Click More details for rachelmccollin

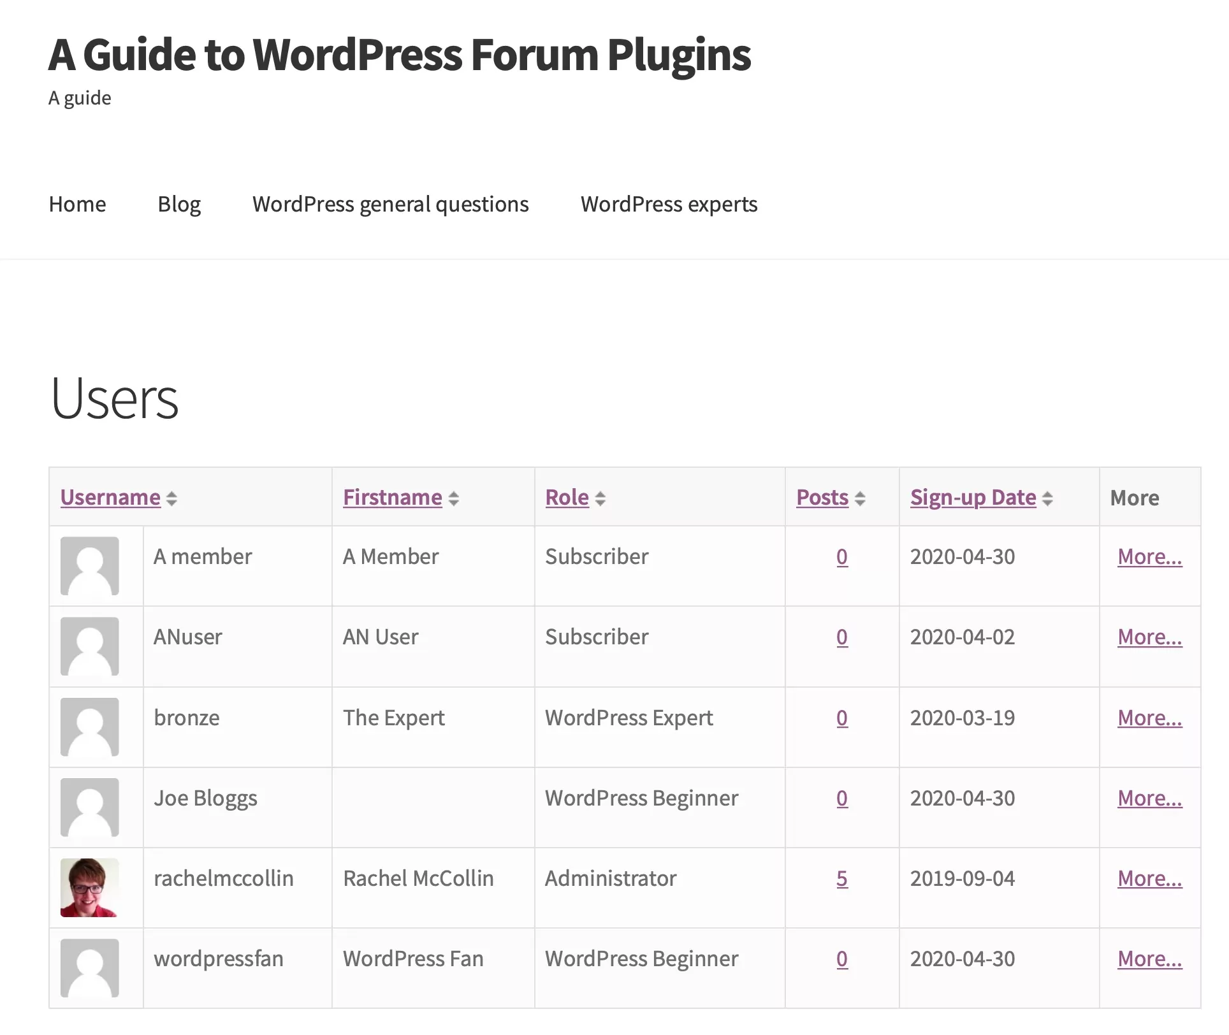1148,878
